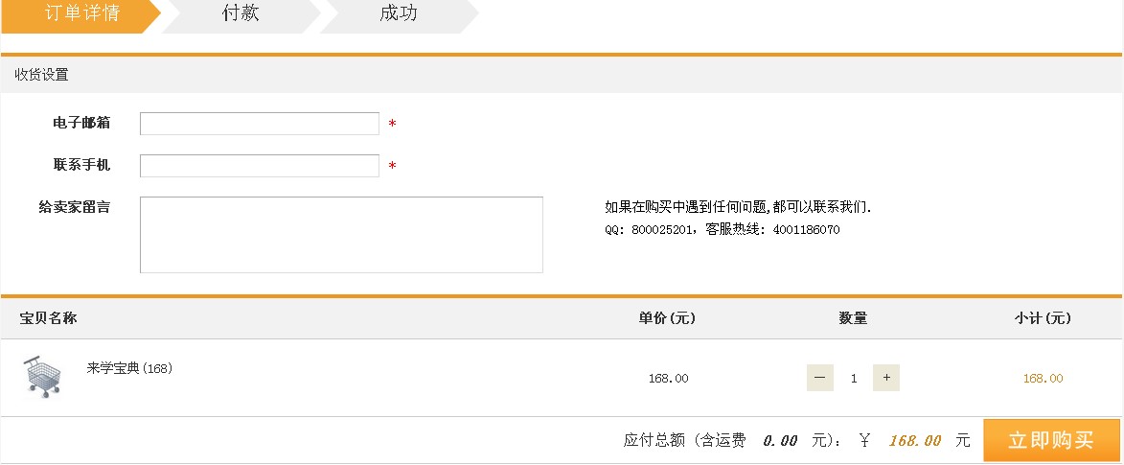
Task: Focus the 电子邮箱 input field
Action: (260, 124)
